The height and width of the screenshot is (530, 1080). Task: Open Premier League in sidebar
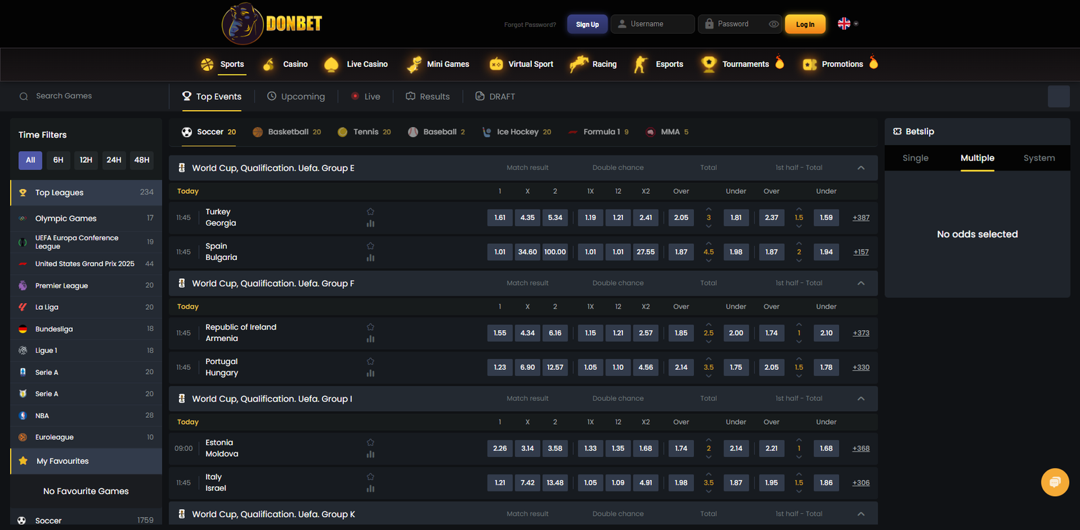pos(86,286)
